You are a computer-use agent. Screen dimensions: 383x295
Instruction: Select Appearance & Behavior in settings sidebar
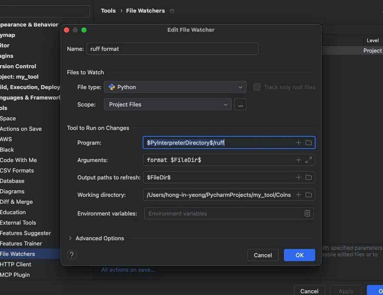click(x=29, y=25)
